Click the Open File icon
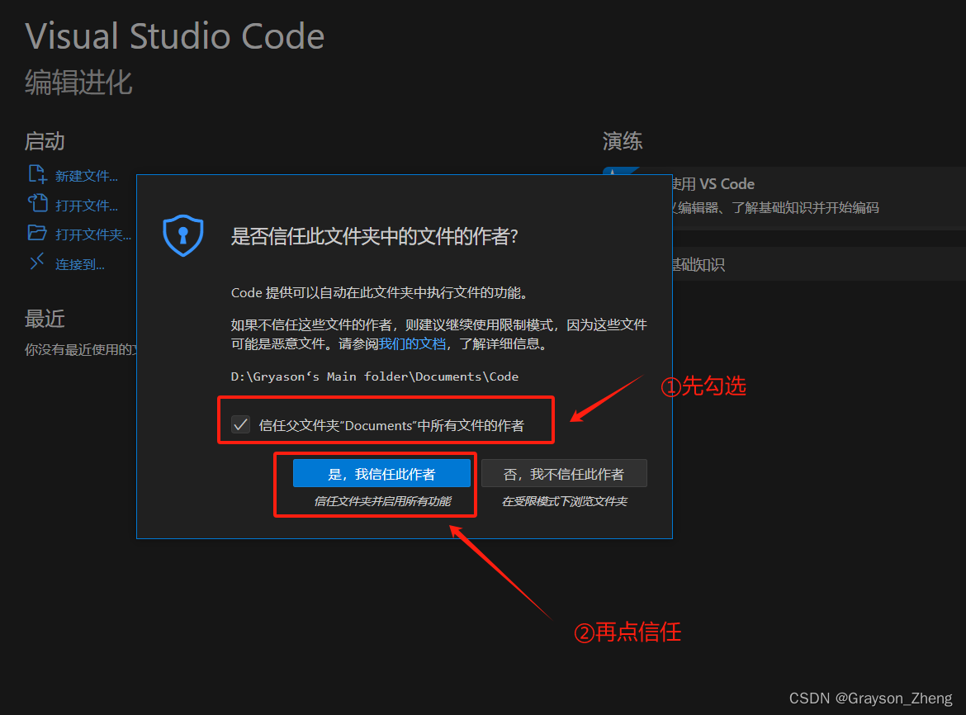The height and width of the screenshot is (715, 966). 38,203
